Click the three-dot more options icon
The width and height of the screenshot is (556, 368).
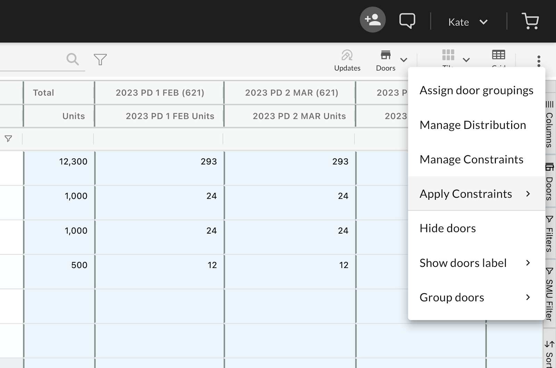click(539, 61)
